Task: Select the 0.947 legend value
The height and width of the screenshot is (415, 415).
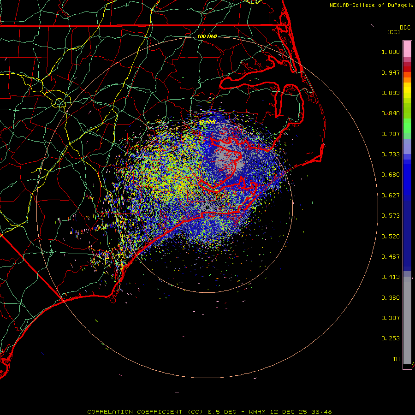Action: pos(391,72)
